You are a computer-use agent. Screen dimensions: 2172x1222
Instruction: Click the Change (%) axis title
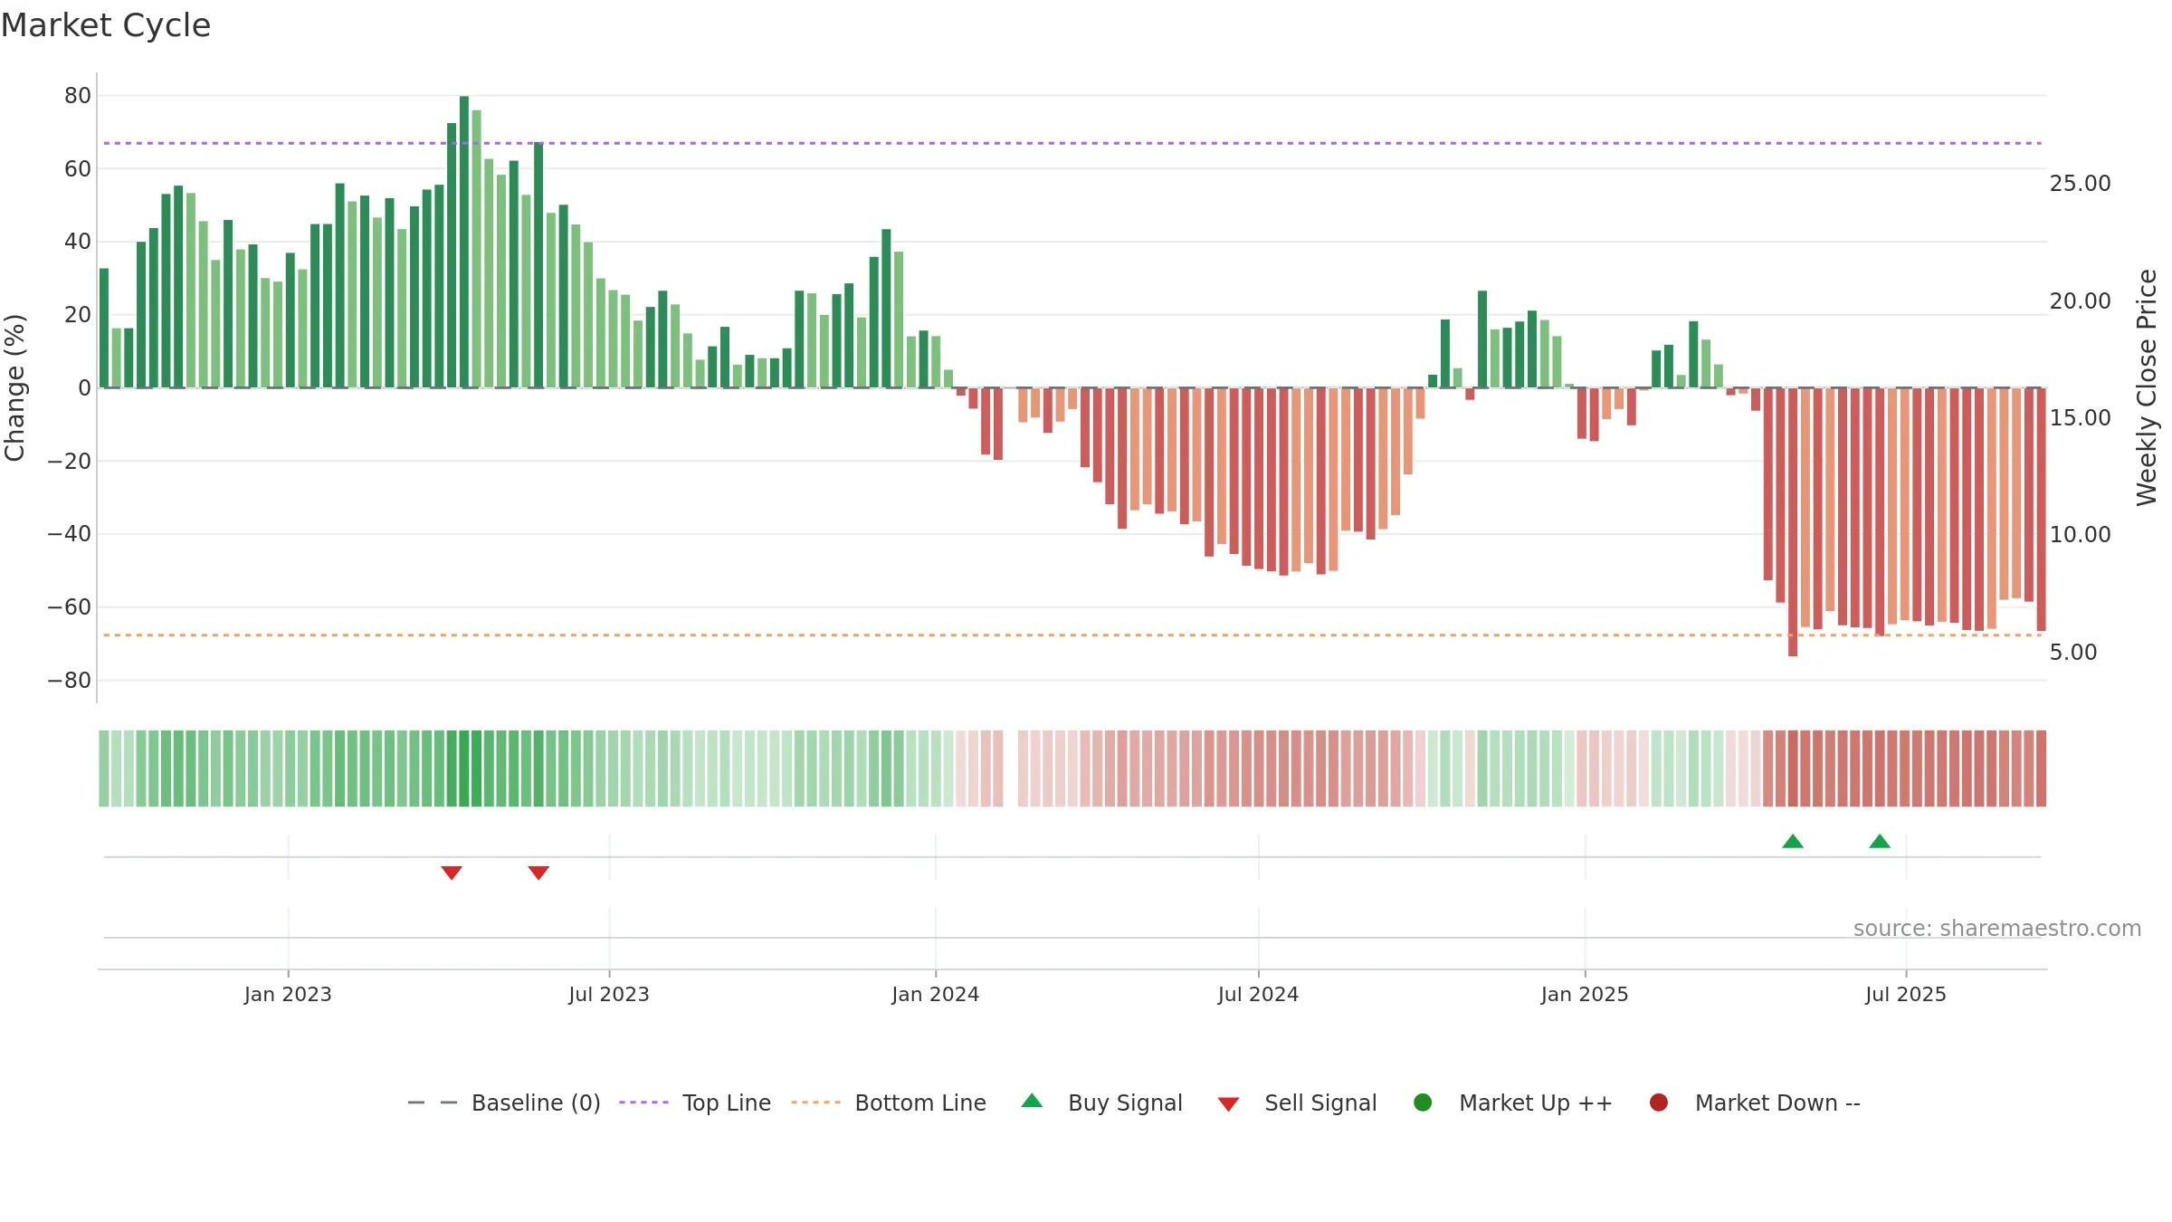(x=14, y=387)
